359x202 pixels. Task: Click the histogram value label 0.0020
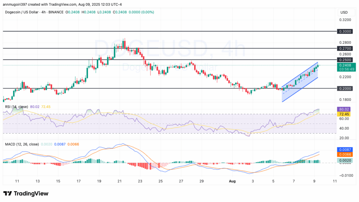(x=345, y=160)
